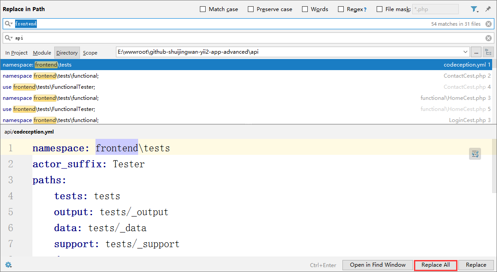Clear the 'api' replace field
The height and width of the screenshot is (272, 497).
click(488, 38)
